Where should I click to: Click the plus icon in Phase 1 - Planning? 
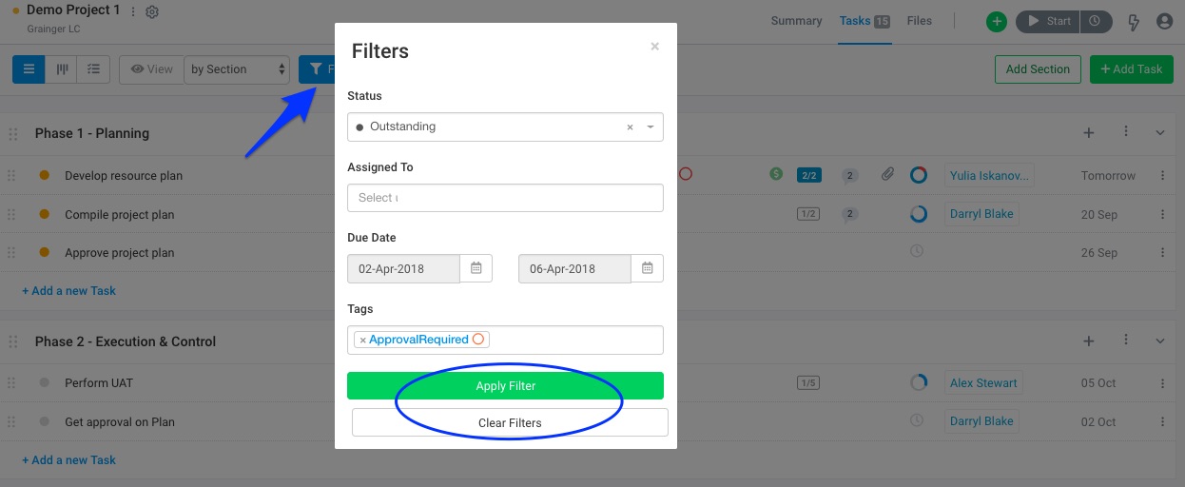1089,133
